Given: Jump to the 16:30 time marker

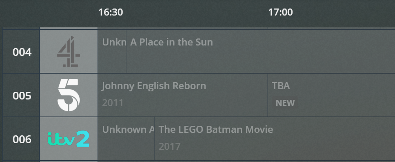Looking at the screenshot, I should [x=111, y=12].
